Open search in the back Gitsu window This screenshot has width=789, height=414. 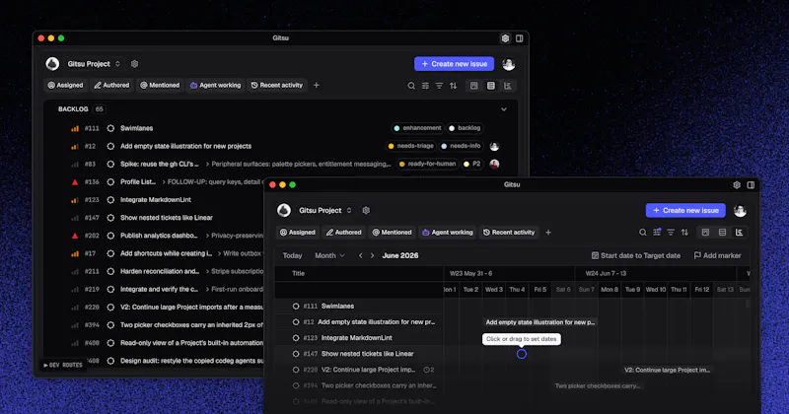[411, 86]
